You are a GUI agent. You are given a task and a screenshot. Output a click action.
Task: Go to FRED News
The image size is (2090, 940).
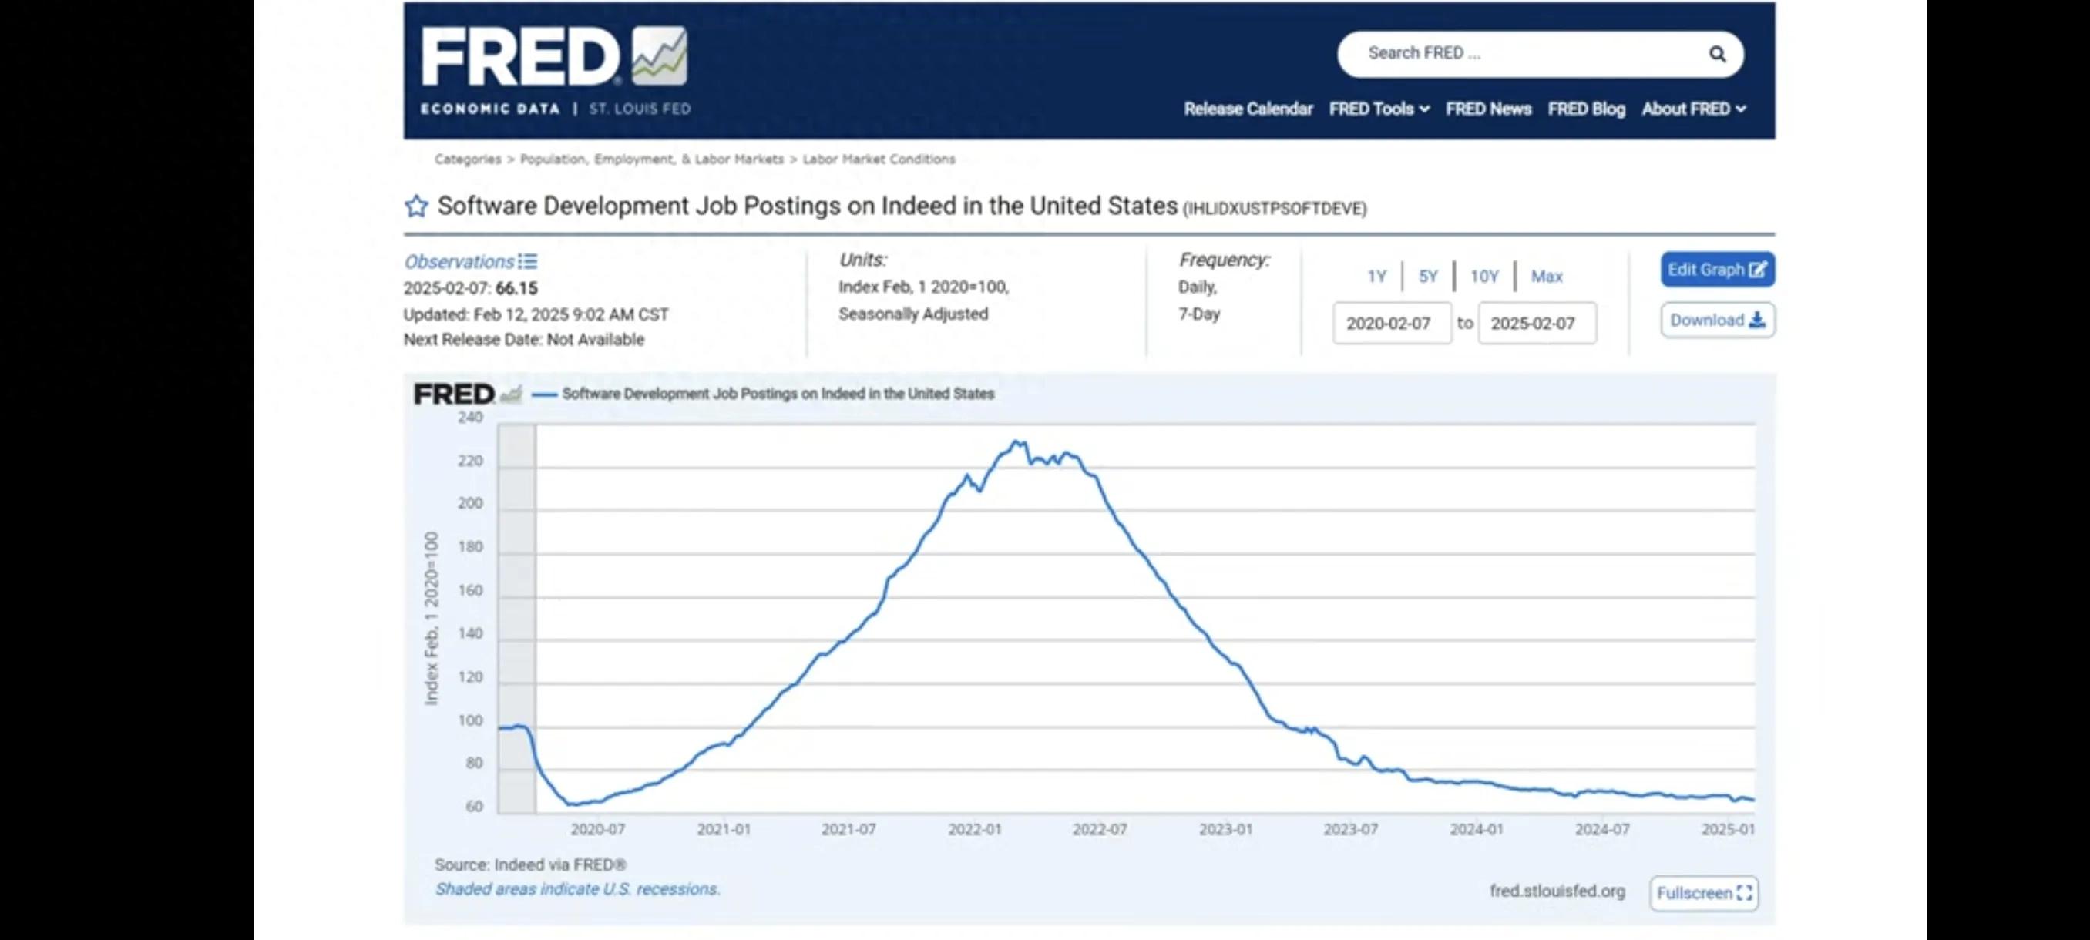coord(1488,109)
